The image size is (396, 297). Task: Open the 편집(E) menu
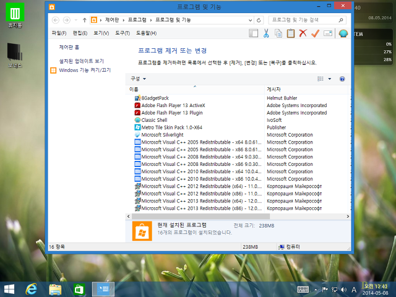pyautogui.click(x=80, y=33)
